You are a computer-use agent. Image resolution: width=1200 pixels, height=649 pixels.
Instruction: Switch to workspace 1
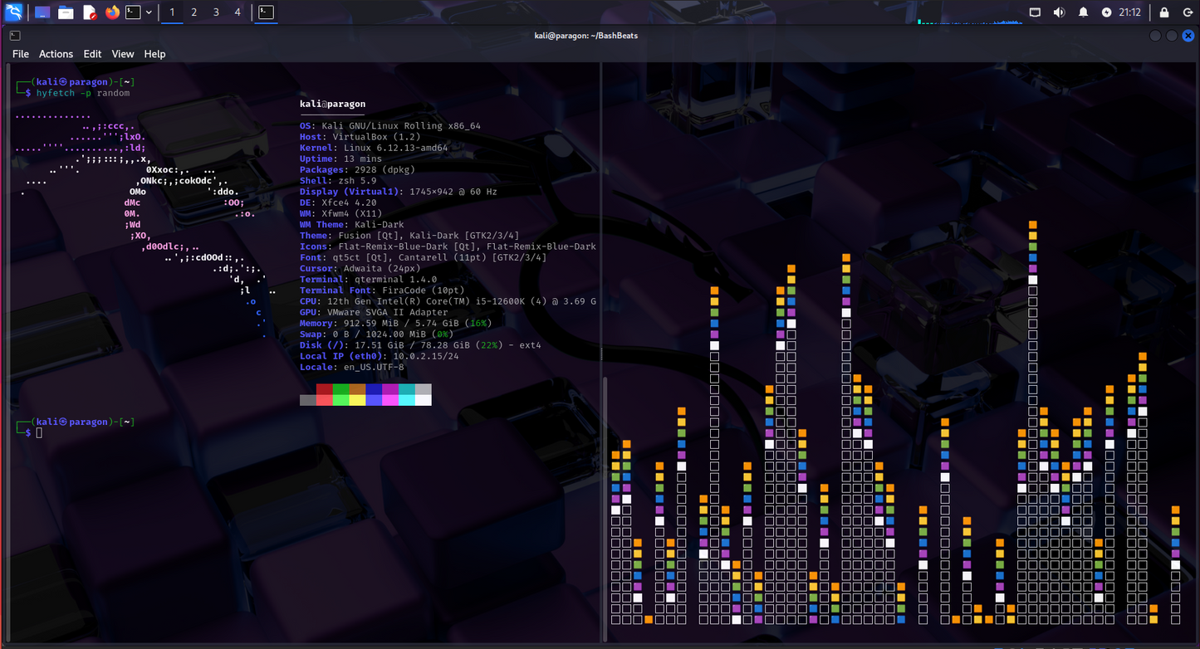(172, 12)
